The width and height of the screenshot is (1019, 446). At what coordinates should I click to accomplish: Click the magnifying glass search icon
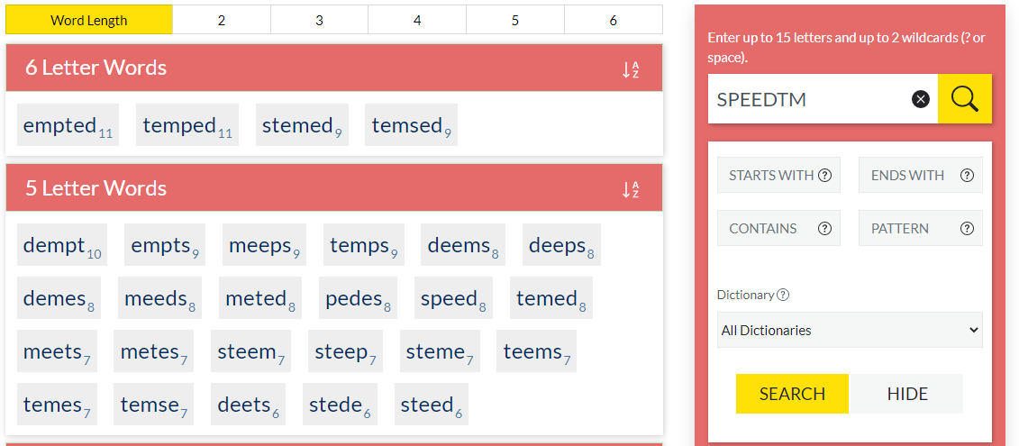click(x=964, y=99)
